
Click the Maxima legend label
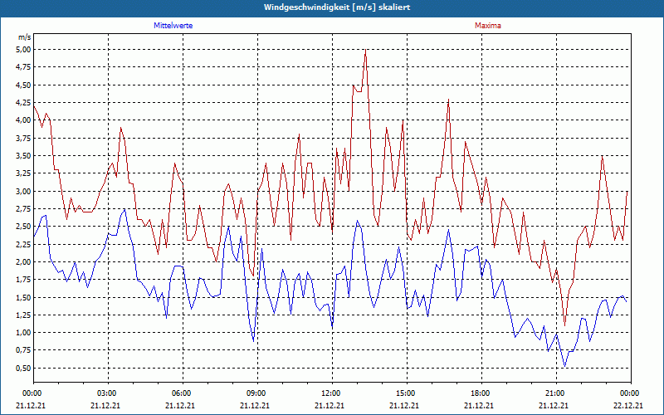[x=488, y=26]
